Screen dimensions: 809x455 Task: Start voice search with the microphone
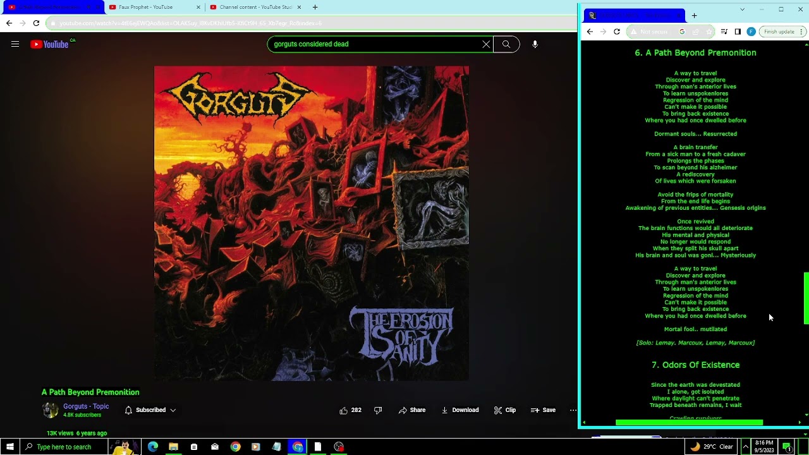[535, 44]
